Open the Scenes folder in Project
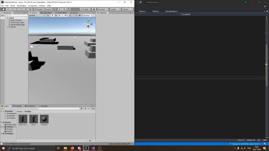This screenshot has height=151, width=269. click(10, 129)
